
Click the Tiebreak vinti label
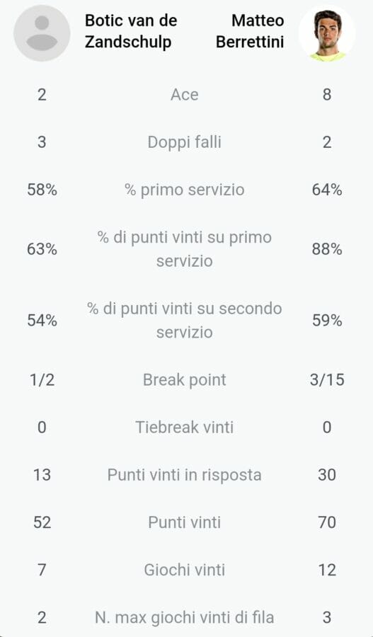click(x=185, y=427)
